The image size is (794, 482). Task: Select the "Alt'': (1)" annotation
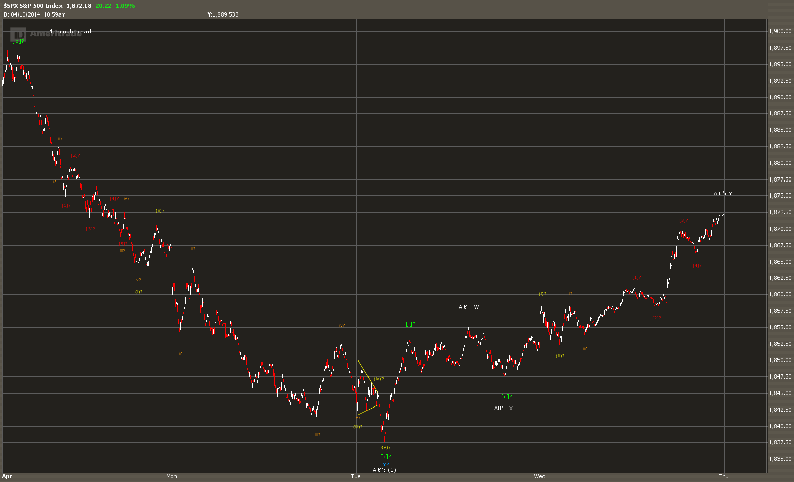pos(385,470)
